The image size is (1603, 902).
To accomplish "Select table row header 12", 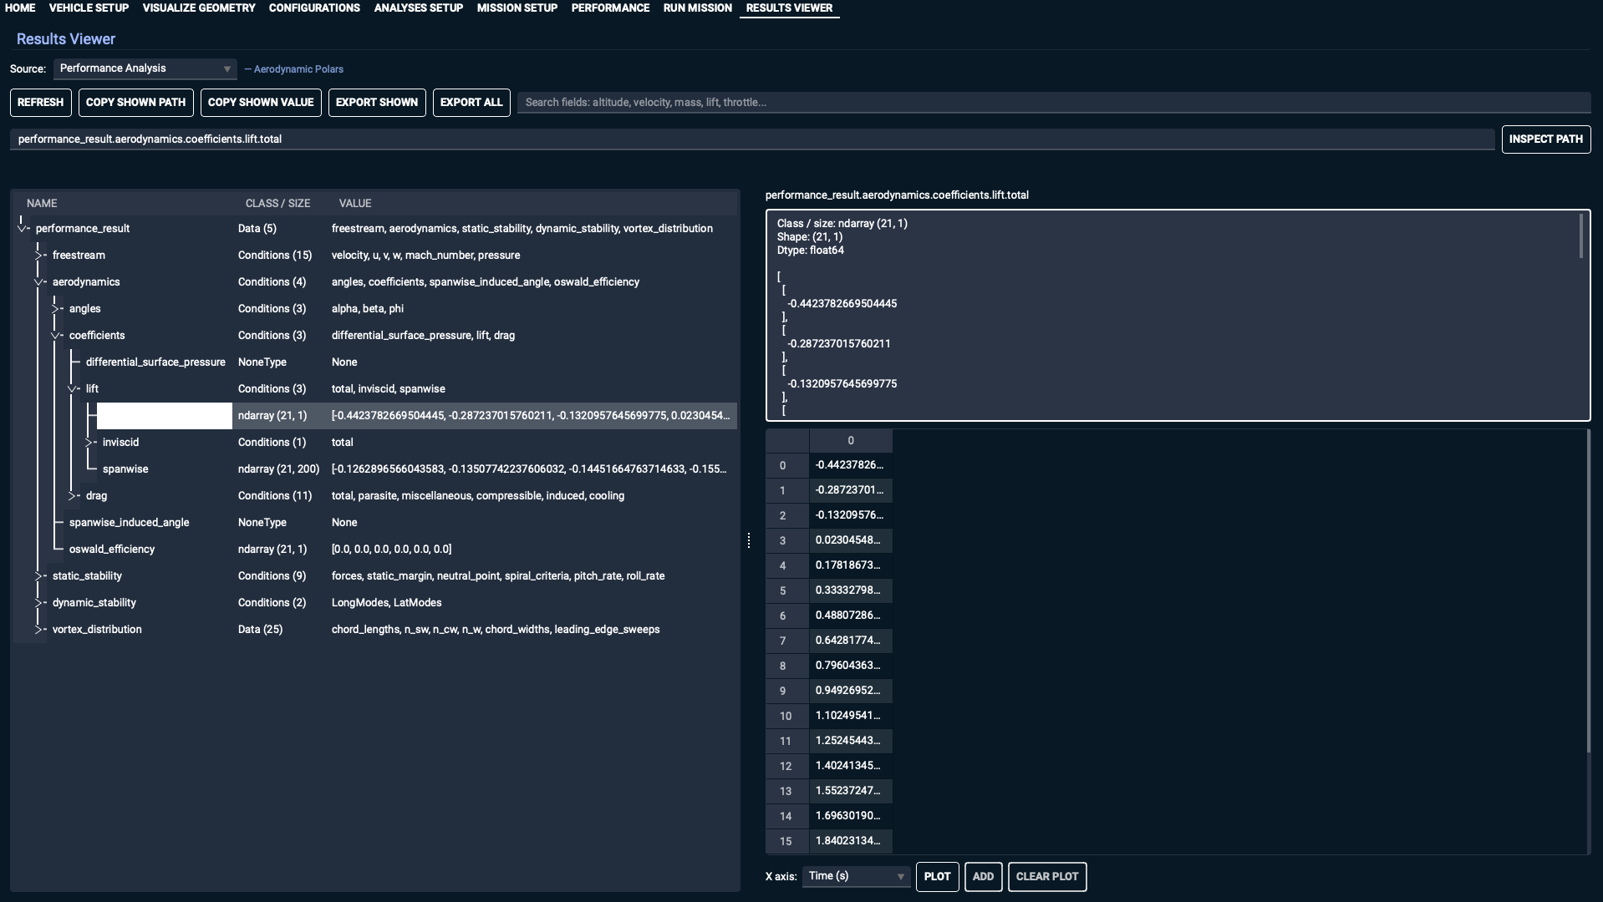I will tap(786, 766).
